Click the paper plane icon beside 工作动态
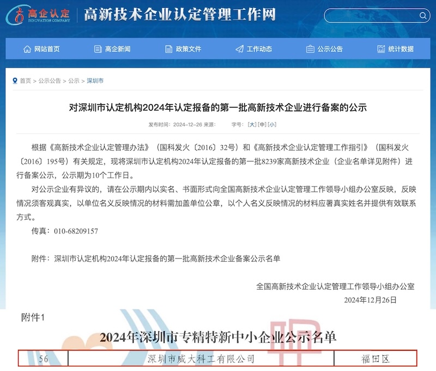The height and width of the screenshot is (371, 436). click(239, 49)
